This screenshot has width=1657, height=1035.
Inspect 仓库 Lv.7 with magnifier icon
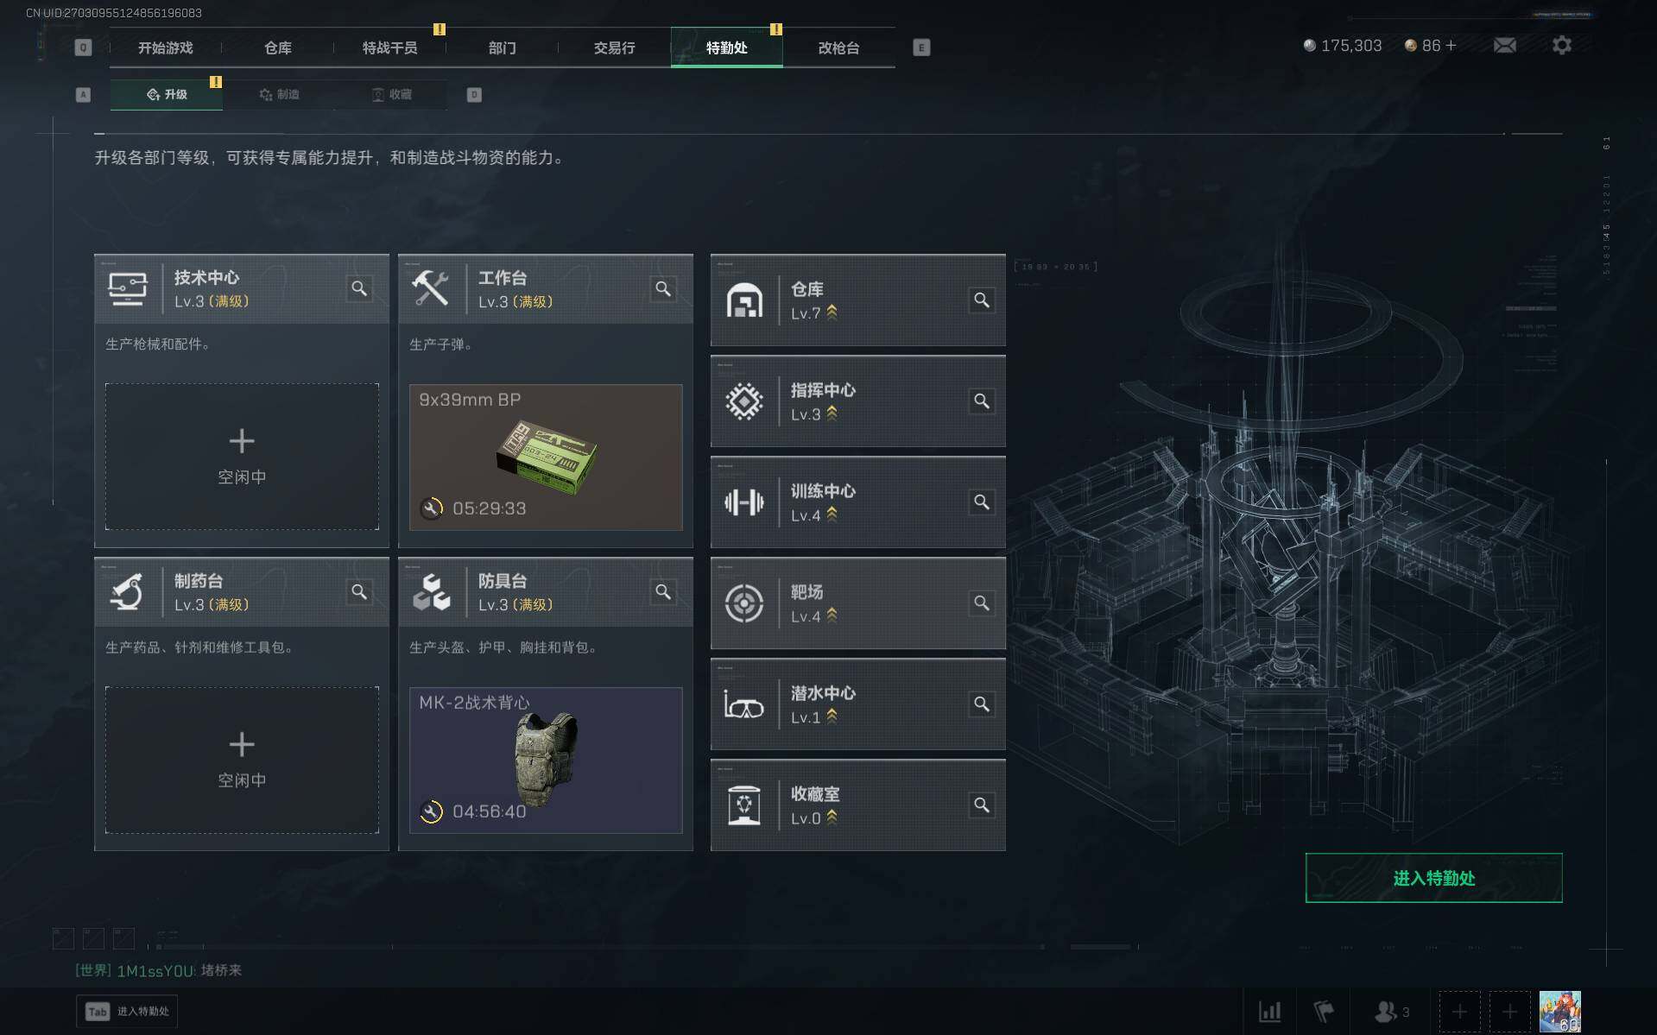(x=982, y=300)
